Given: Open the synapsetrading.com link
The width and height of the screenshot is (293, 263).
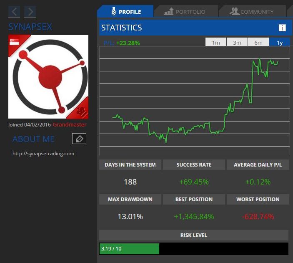Looking at the screenshot, I should [x=43, y=154].
